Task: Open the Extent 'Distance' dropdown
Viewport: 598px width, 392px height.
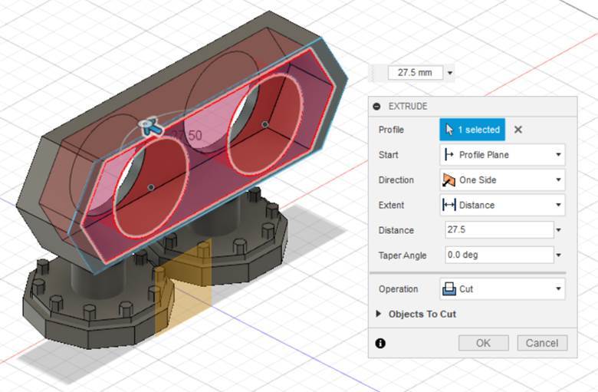Action: coord(502,205)
